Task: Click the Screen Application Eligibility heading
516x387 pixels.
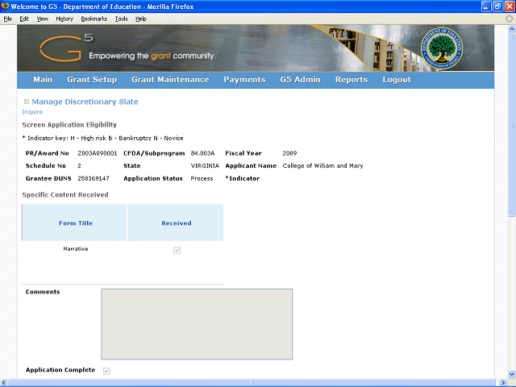Action: point(69,125)
